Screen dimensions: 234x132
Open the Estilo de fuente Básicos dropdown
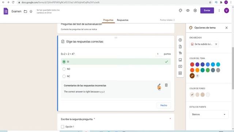point(209,114)
